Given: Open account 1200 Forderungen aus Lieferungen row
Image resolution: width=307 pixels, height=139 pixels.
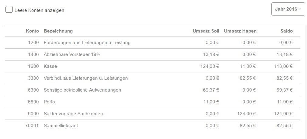Looking at the screenshot, I should click(87, 43).
